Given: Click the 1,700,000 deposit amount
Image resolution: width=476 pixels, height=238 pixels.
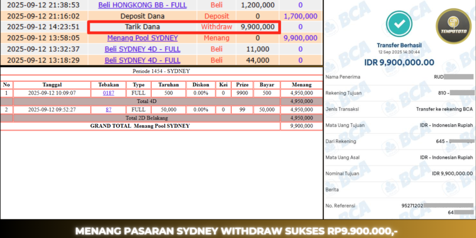Looking at the screenshot, I should click(x=300, y=16).
